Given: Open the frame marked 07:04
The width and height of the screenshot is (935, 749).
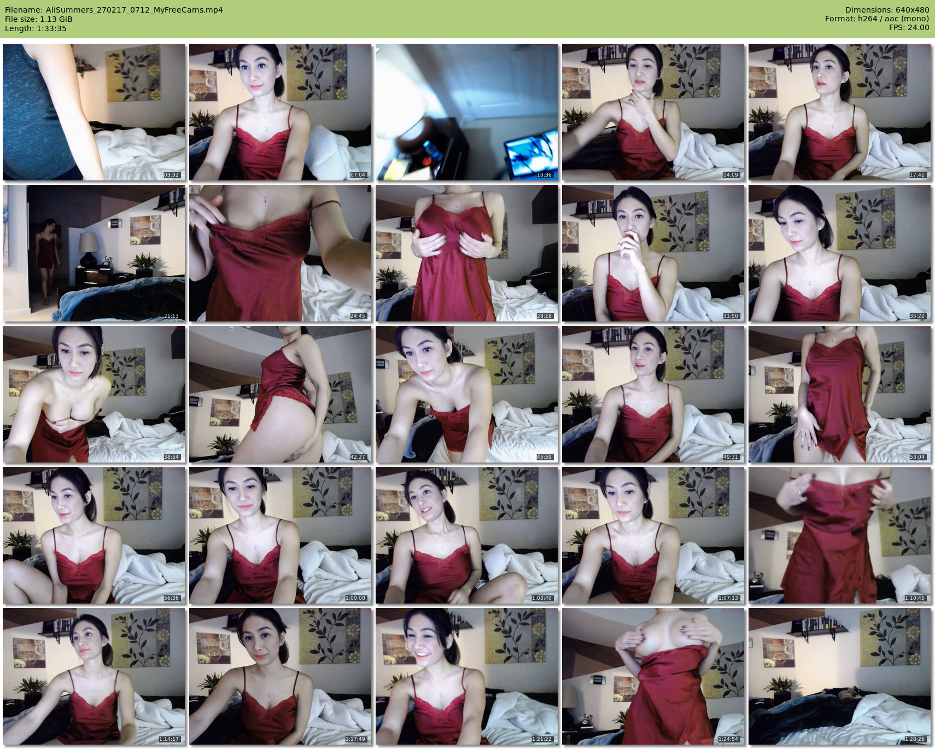Looking at the screenshot, I should (x=280, y=112).
